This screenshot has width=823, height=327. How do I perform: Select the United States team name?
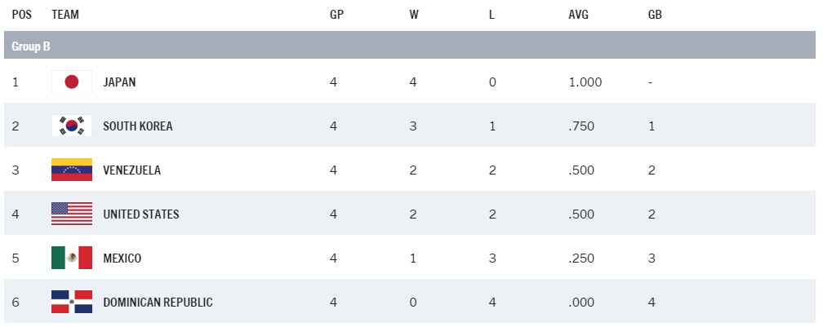click(x=140, y=214)
